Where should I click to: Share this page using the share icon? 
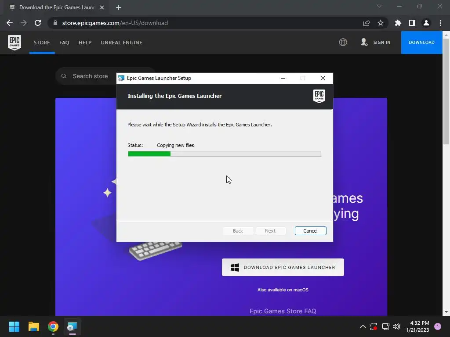pos(367,23)
